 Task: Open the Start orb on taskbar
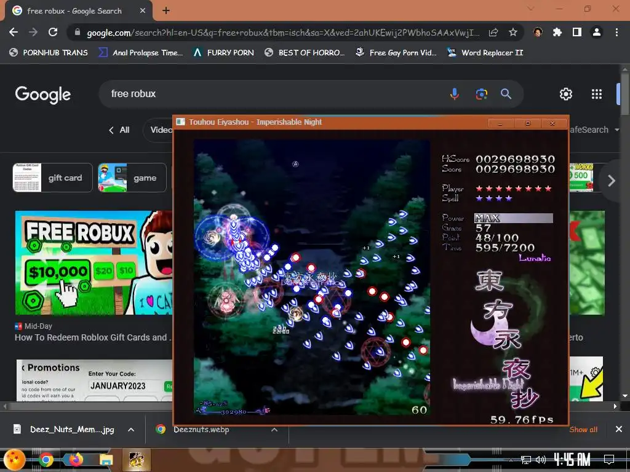[15, 460]
